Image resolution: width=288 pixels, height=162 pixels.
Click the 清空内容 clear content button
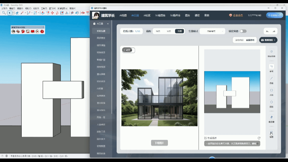click(x=239, y=40)
